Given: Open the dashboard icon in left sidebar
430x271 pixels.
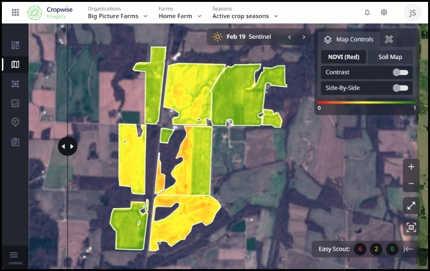Looking at the screenshot, I should [15, 45].
